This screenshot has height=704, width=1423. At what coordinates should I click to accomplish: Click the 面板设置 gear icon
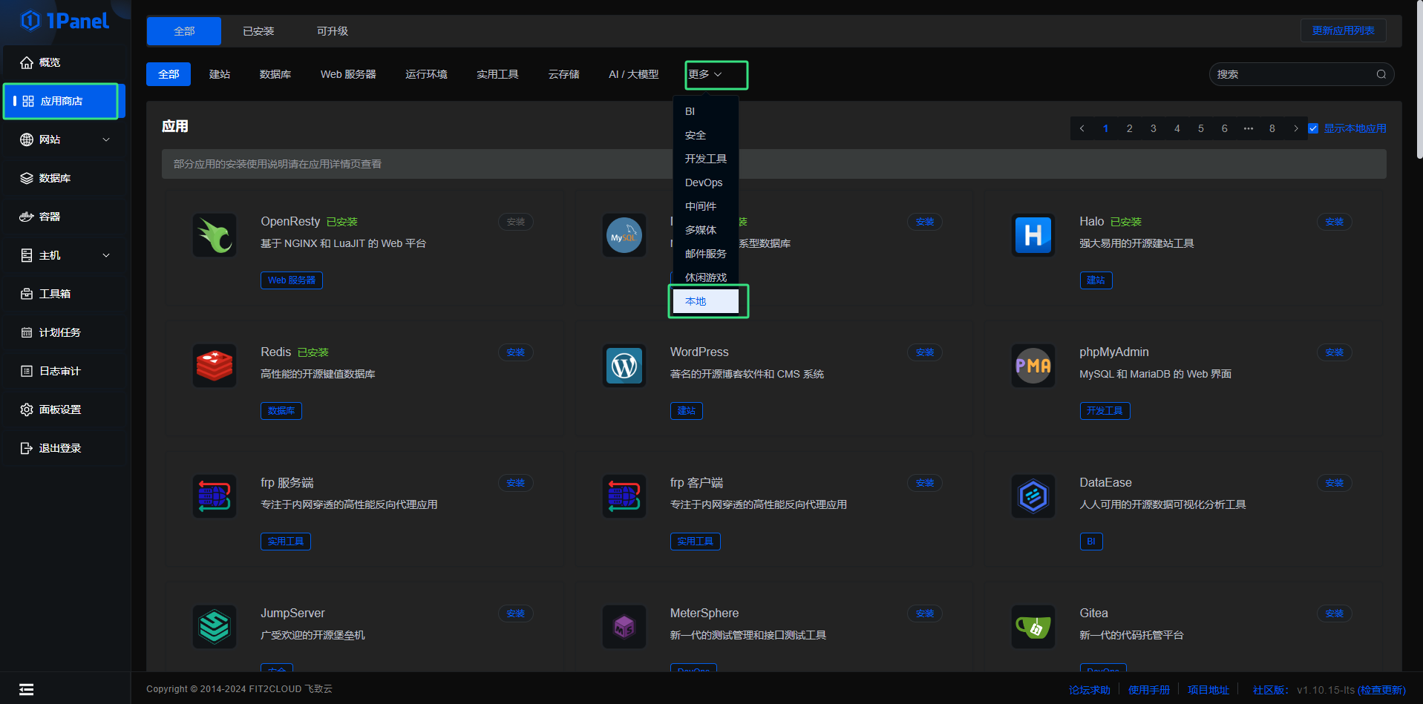click(27, 409)
